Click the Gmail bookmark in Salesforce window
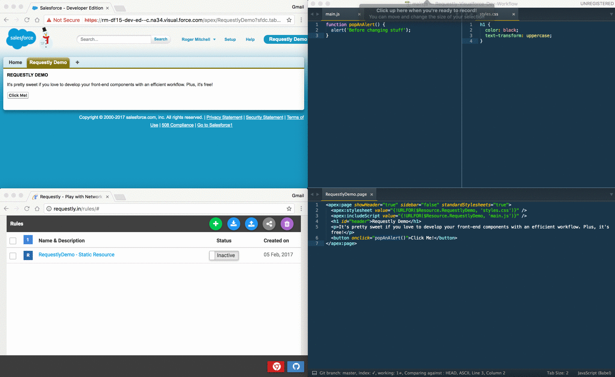 pos(298,7)
